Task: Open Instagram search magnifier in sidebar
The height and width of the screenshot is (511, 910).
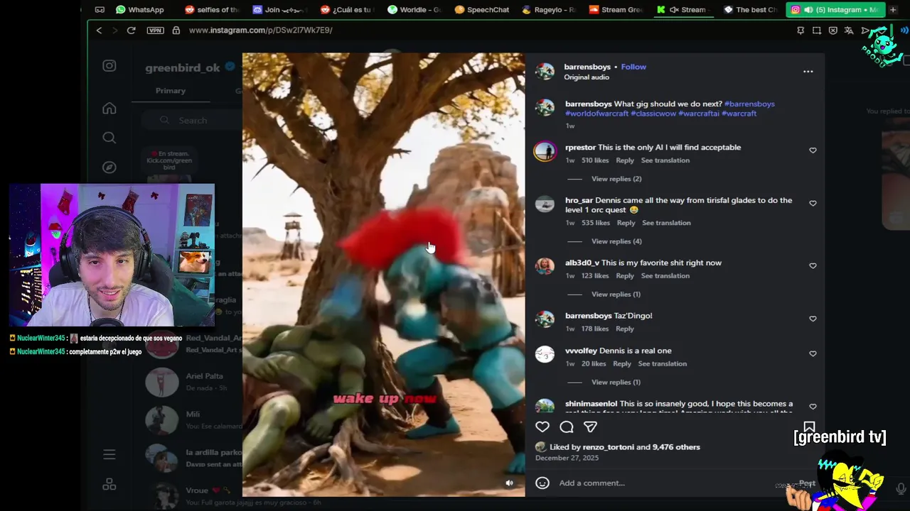Action: [x=109, y=138]
